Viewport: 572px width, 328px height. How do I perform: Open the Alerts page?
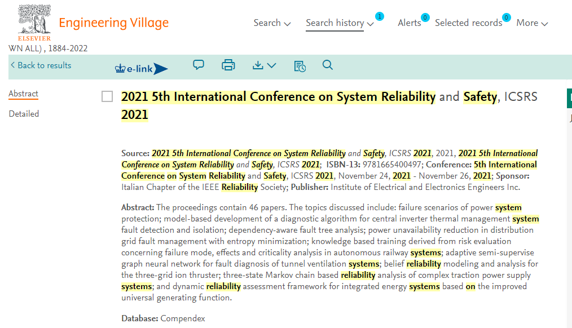click(410, 23)
